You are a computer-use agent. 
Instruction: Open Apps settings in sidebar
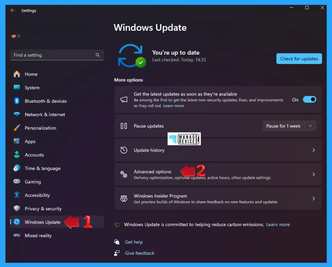pos(57,141)
